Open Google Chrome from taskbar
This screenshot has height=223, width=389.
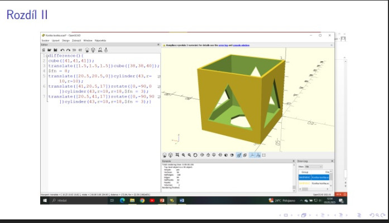pyautogui.click(x=142, y=201)
